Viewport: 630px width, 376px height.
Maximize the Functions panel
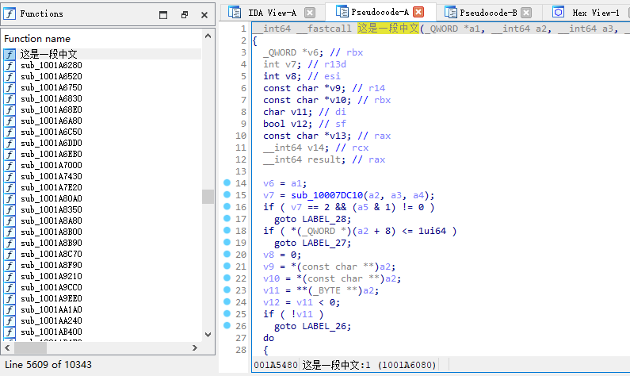[x=163, y=14]
